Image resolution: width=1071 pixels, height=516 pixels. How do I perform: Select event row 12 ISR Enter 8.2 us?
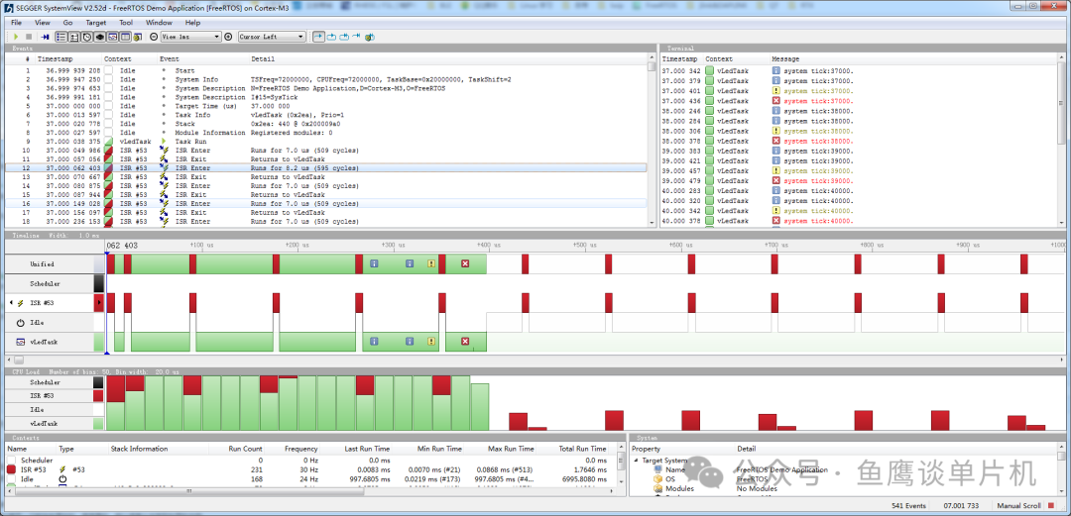click(x=326, y=168)
